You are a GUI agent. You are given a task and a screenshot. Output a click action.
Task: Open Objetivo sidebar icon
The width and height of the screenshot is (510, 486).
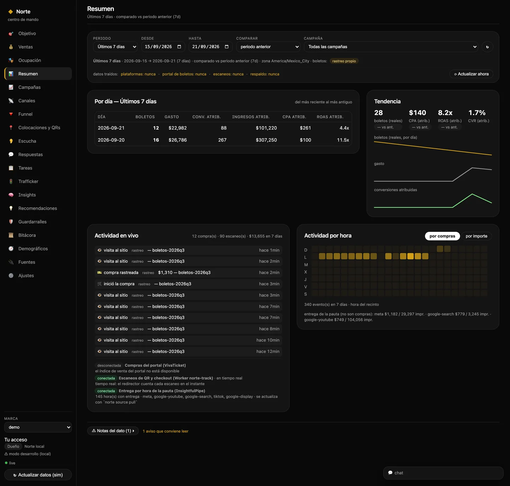click(11, 34)
